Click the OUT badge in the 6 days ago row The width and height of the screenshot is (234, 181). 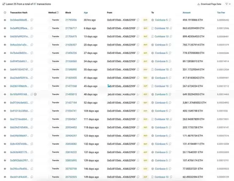[x=145, y=28]
